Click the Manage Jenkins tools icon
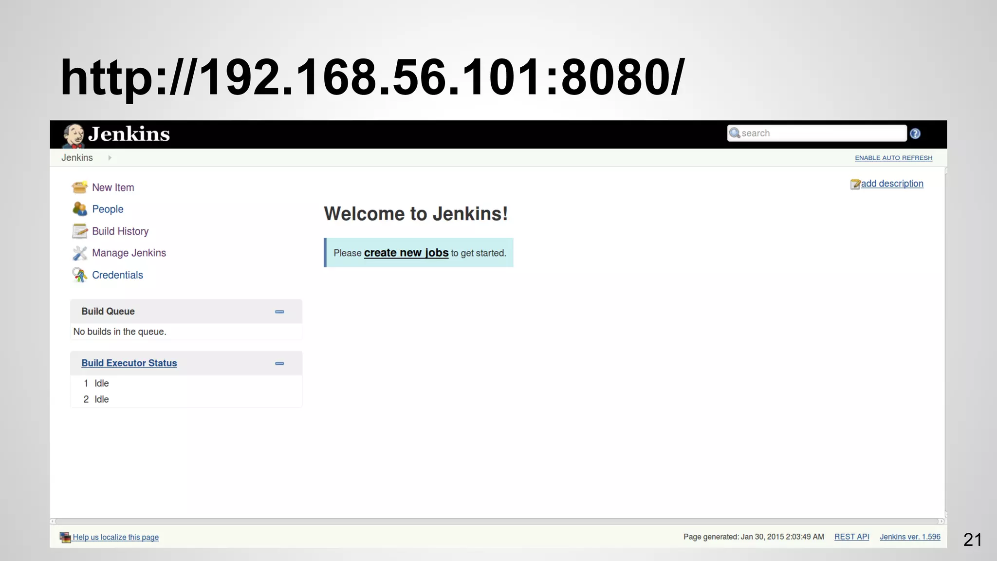 (x=79, y=253)
